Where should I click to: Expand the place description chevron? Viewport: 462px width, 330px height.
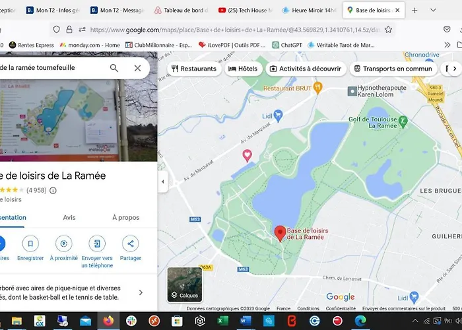tap(141, 292)
